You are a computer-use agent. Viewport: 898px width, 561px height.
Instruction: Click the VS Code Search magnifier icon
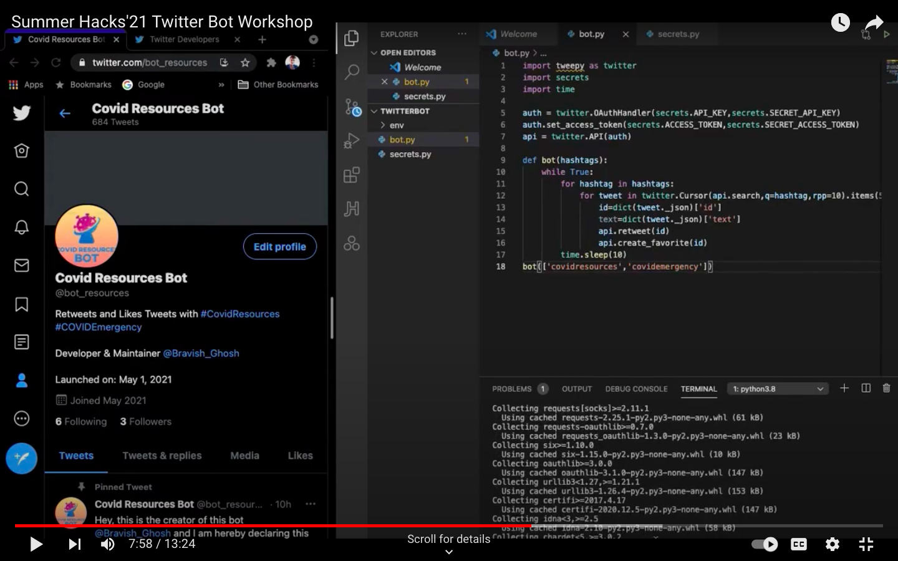point(352,72)
